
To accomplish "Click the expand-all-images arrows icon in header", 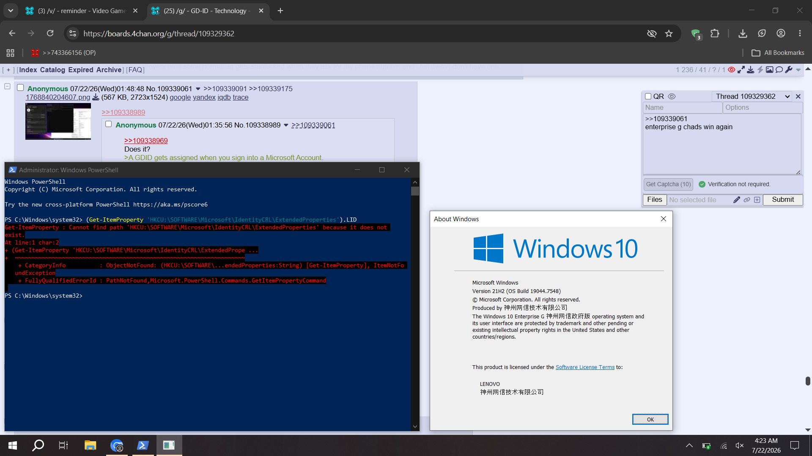I will coord(741,70).
